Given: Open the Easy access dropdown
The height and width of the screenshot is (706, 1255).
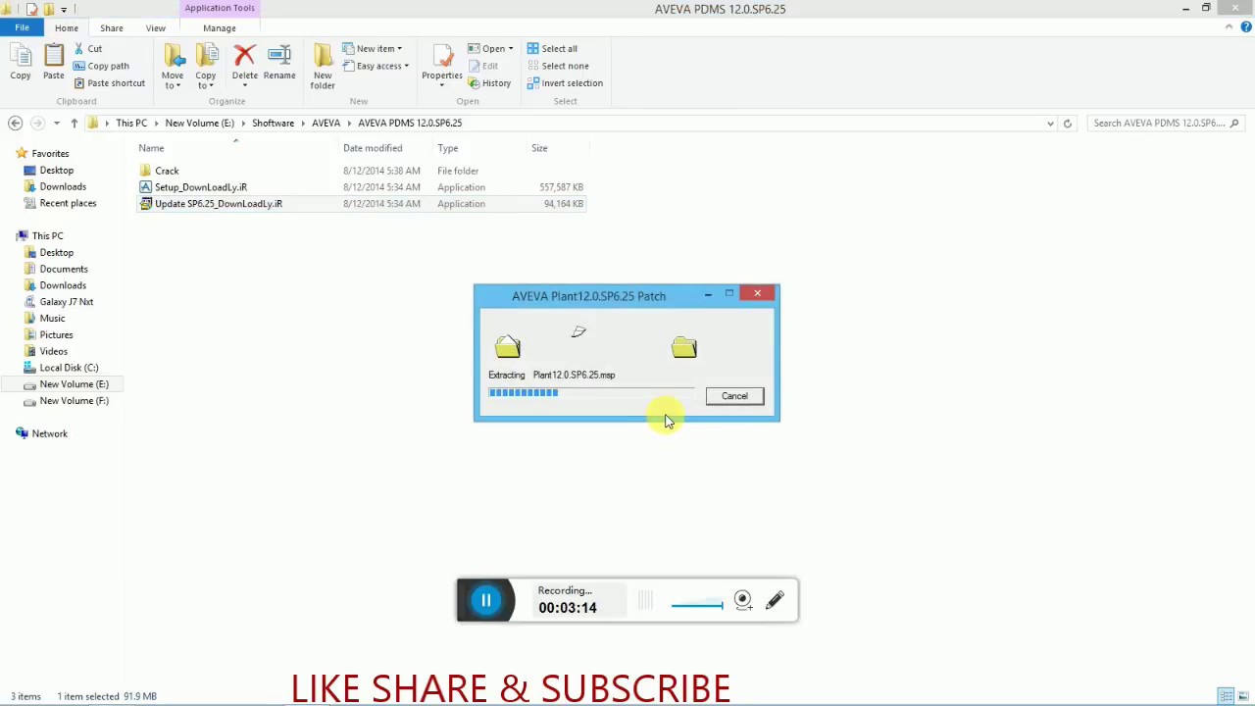Looking at the screenshot, I should click(x=376, y=66).
